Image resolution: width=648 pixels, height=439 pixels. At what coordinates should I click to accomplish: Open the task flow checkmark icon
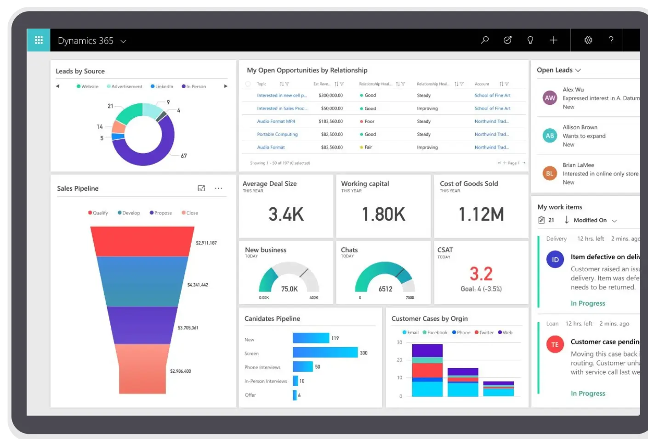tap(507, 40)
